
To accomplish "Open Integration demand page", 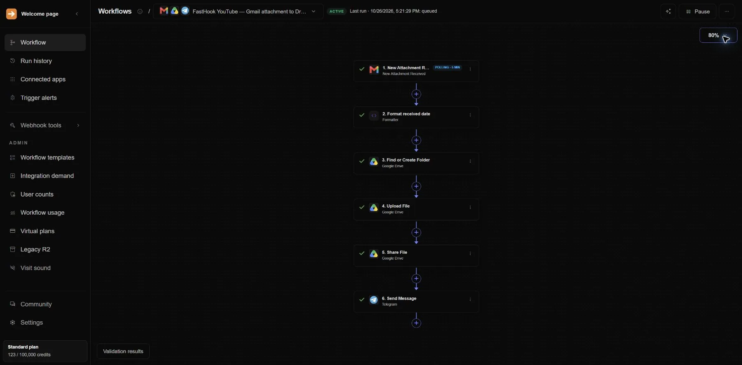I will pyautogui.click(x=45, y=176).
